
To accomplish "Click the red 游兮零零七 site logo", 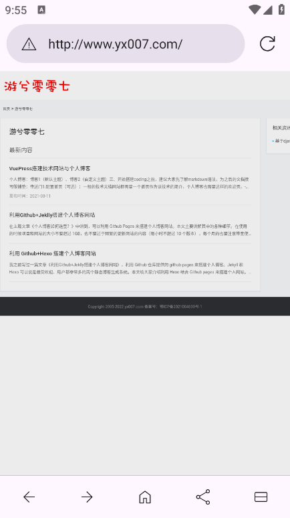I will 37,86.
